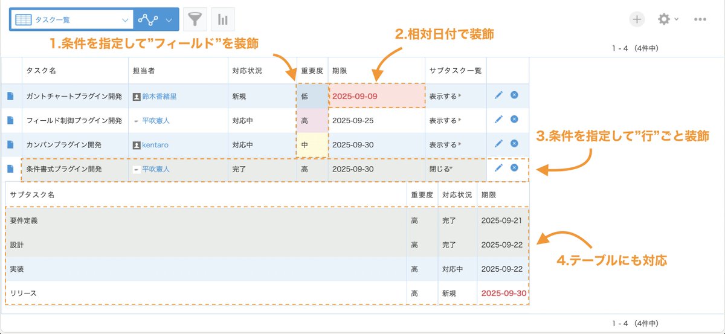Screen dimensions: 725x334
Task: Open record detail icon for 条件書式プラグイン開発
Action: point(10,169)
